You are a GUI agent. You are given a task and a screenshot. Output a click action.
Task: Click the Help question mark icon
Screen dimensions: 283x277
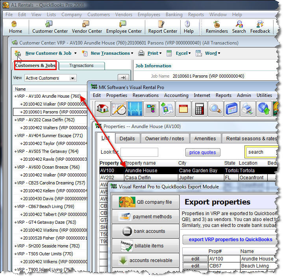[x=187, y=24]
